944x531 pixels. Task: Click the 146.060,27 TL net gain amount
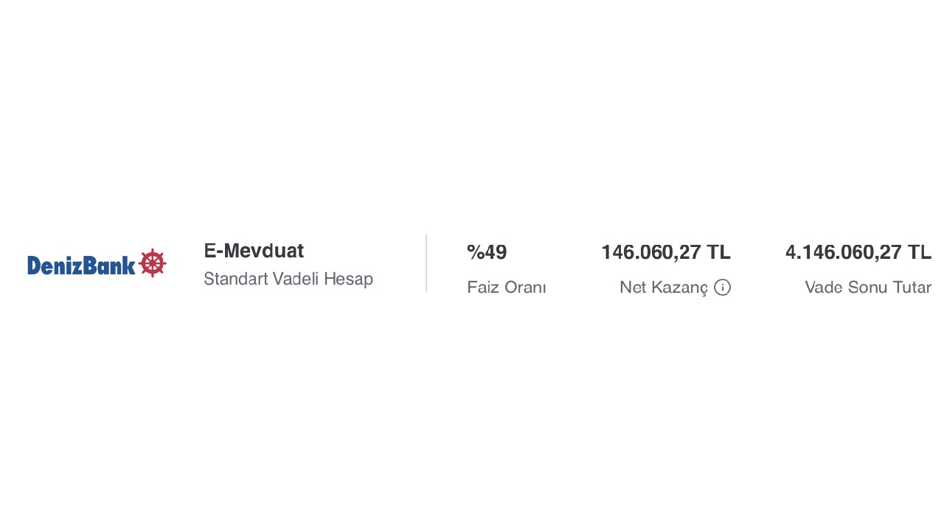tap(666, 252)
